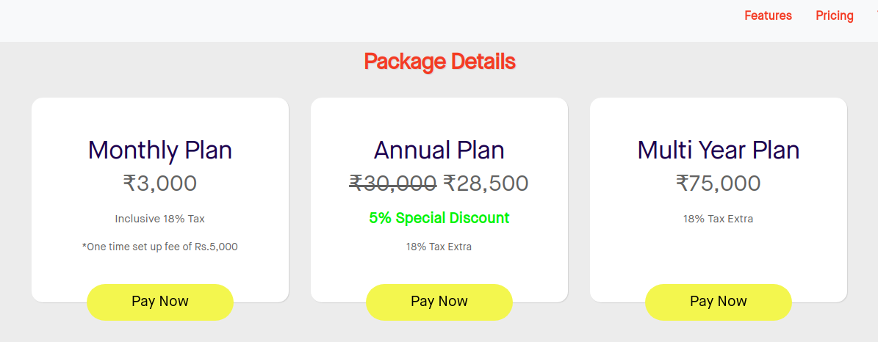Click the one time set up fee note
This screenshot has width=878, height=342.
pyautogui.click(x=160, y=247)
